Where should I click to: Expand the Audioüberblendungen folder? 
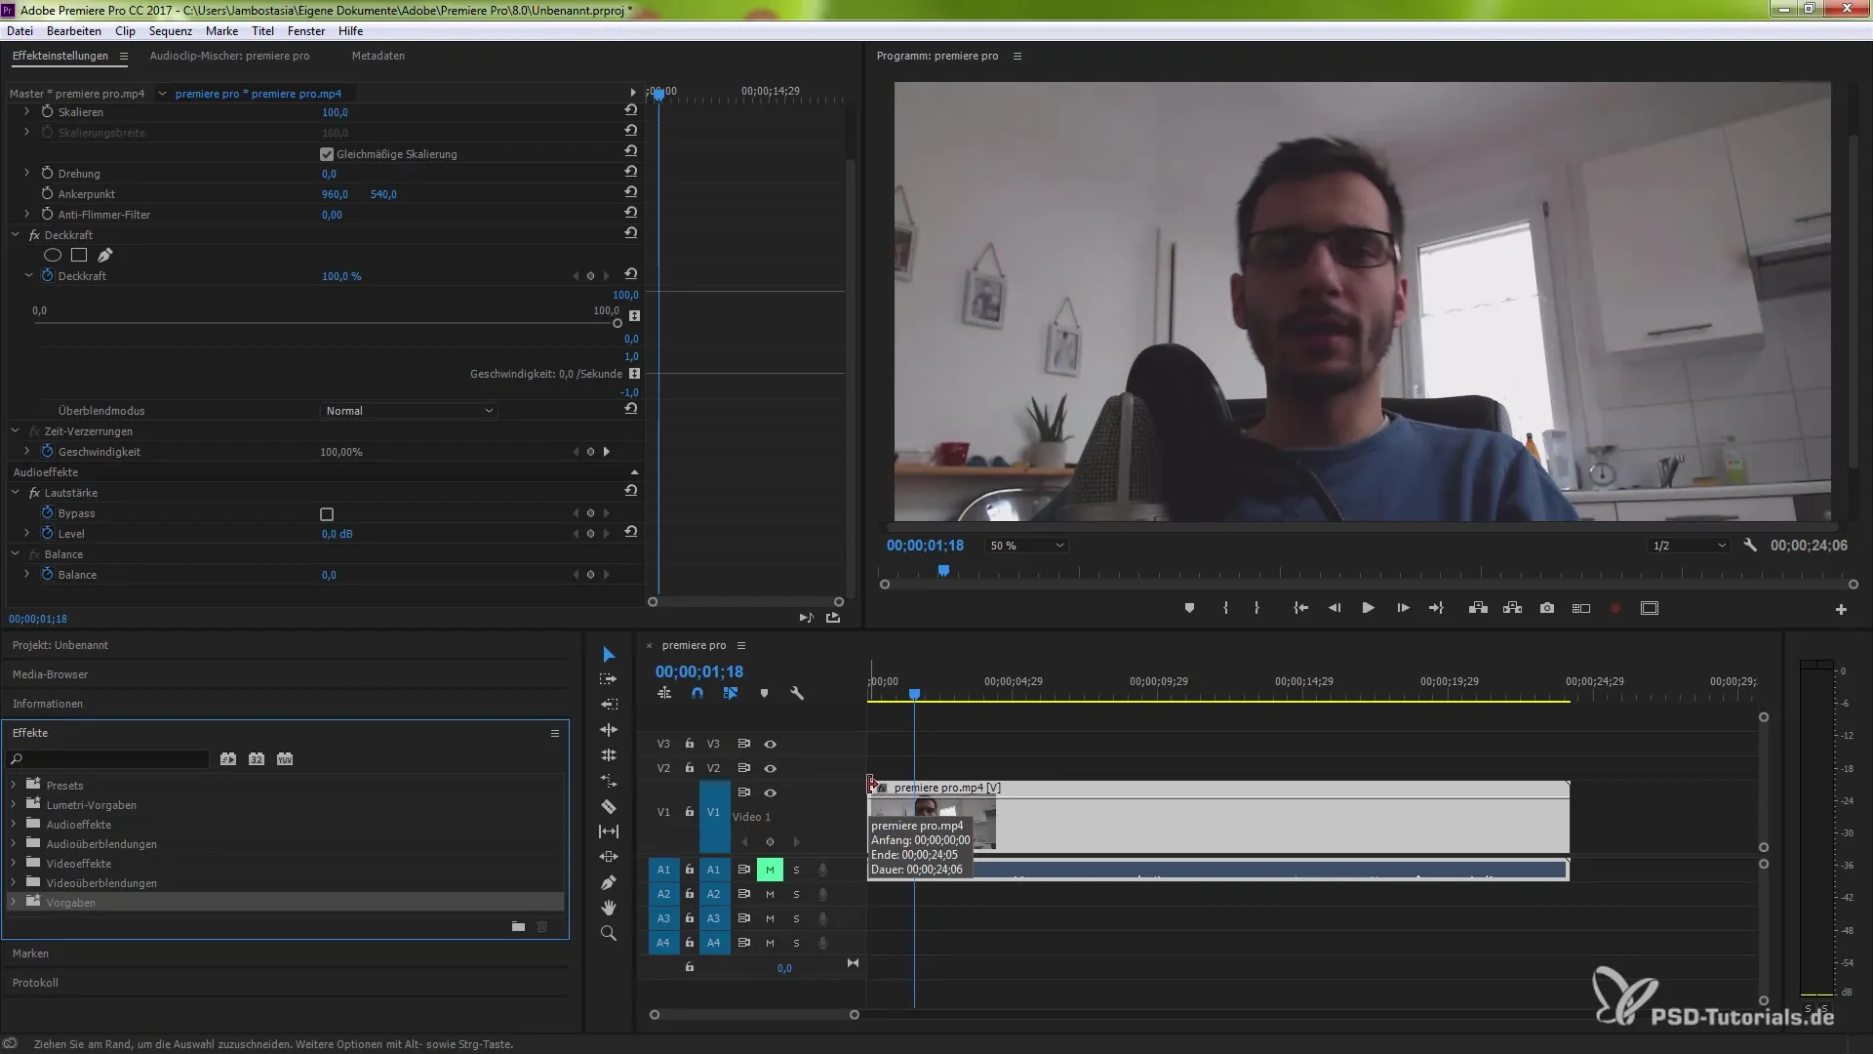tap(14, 843)
